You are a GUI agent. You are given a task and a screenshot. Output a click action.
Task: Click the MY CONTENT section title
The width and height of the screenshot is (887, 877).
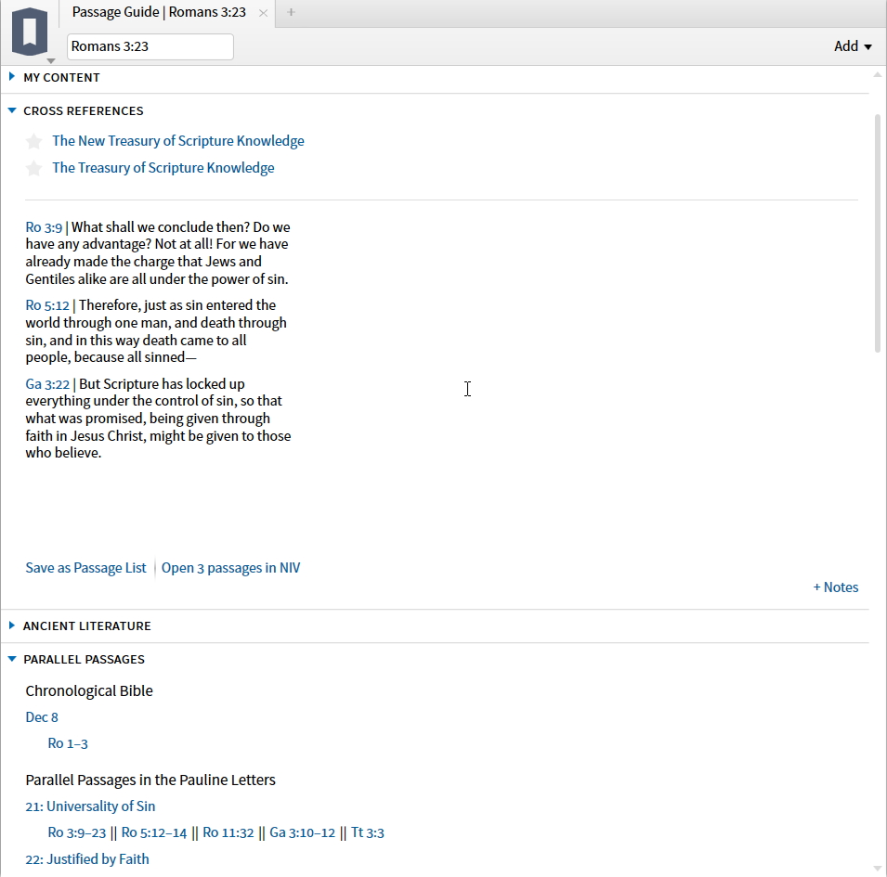[61, 77]
